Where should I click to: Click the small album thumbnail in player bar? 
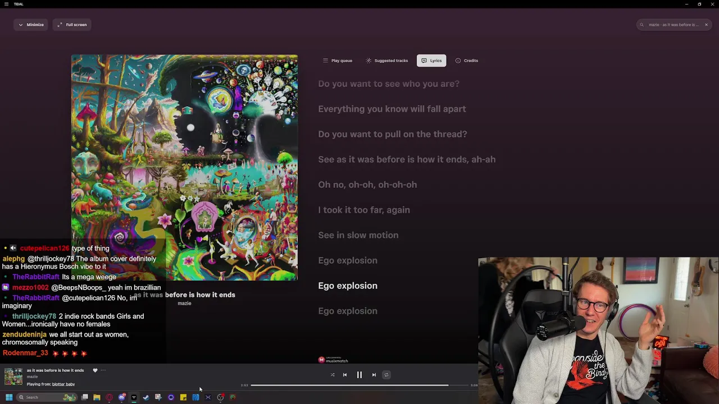point(13,377)
